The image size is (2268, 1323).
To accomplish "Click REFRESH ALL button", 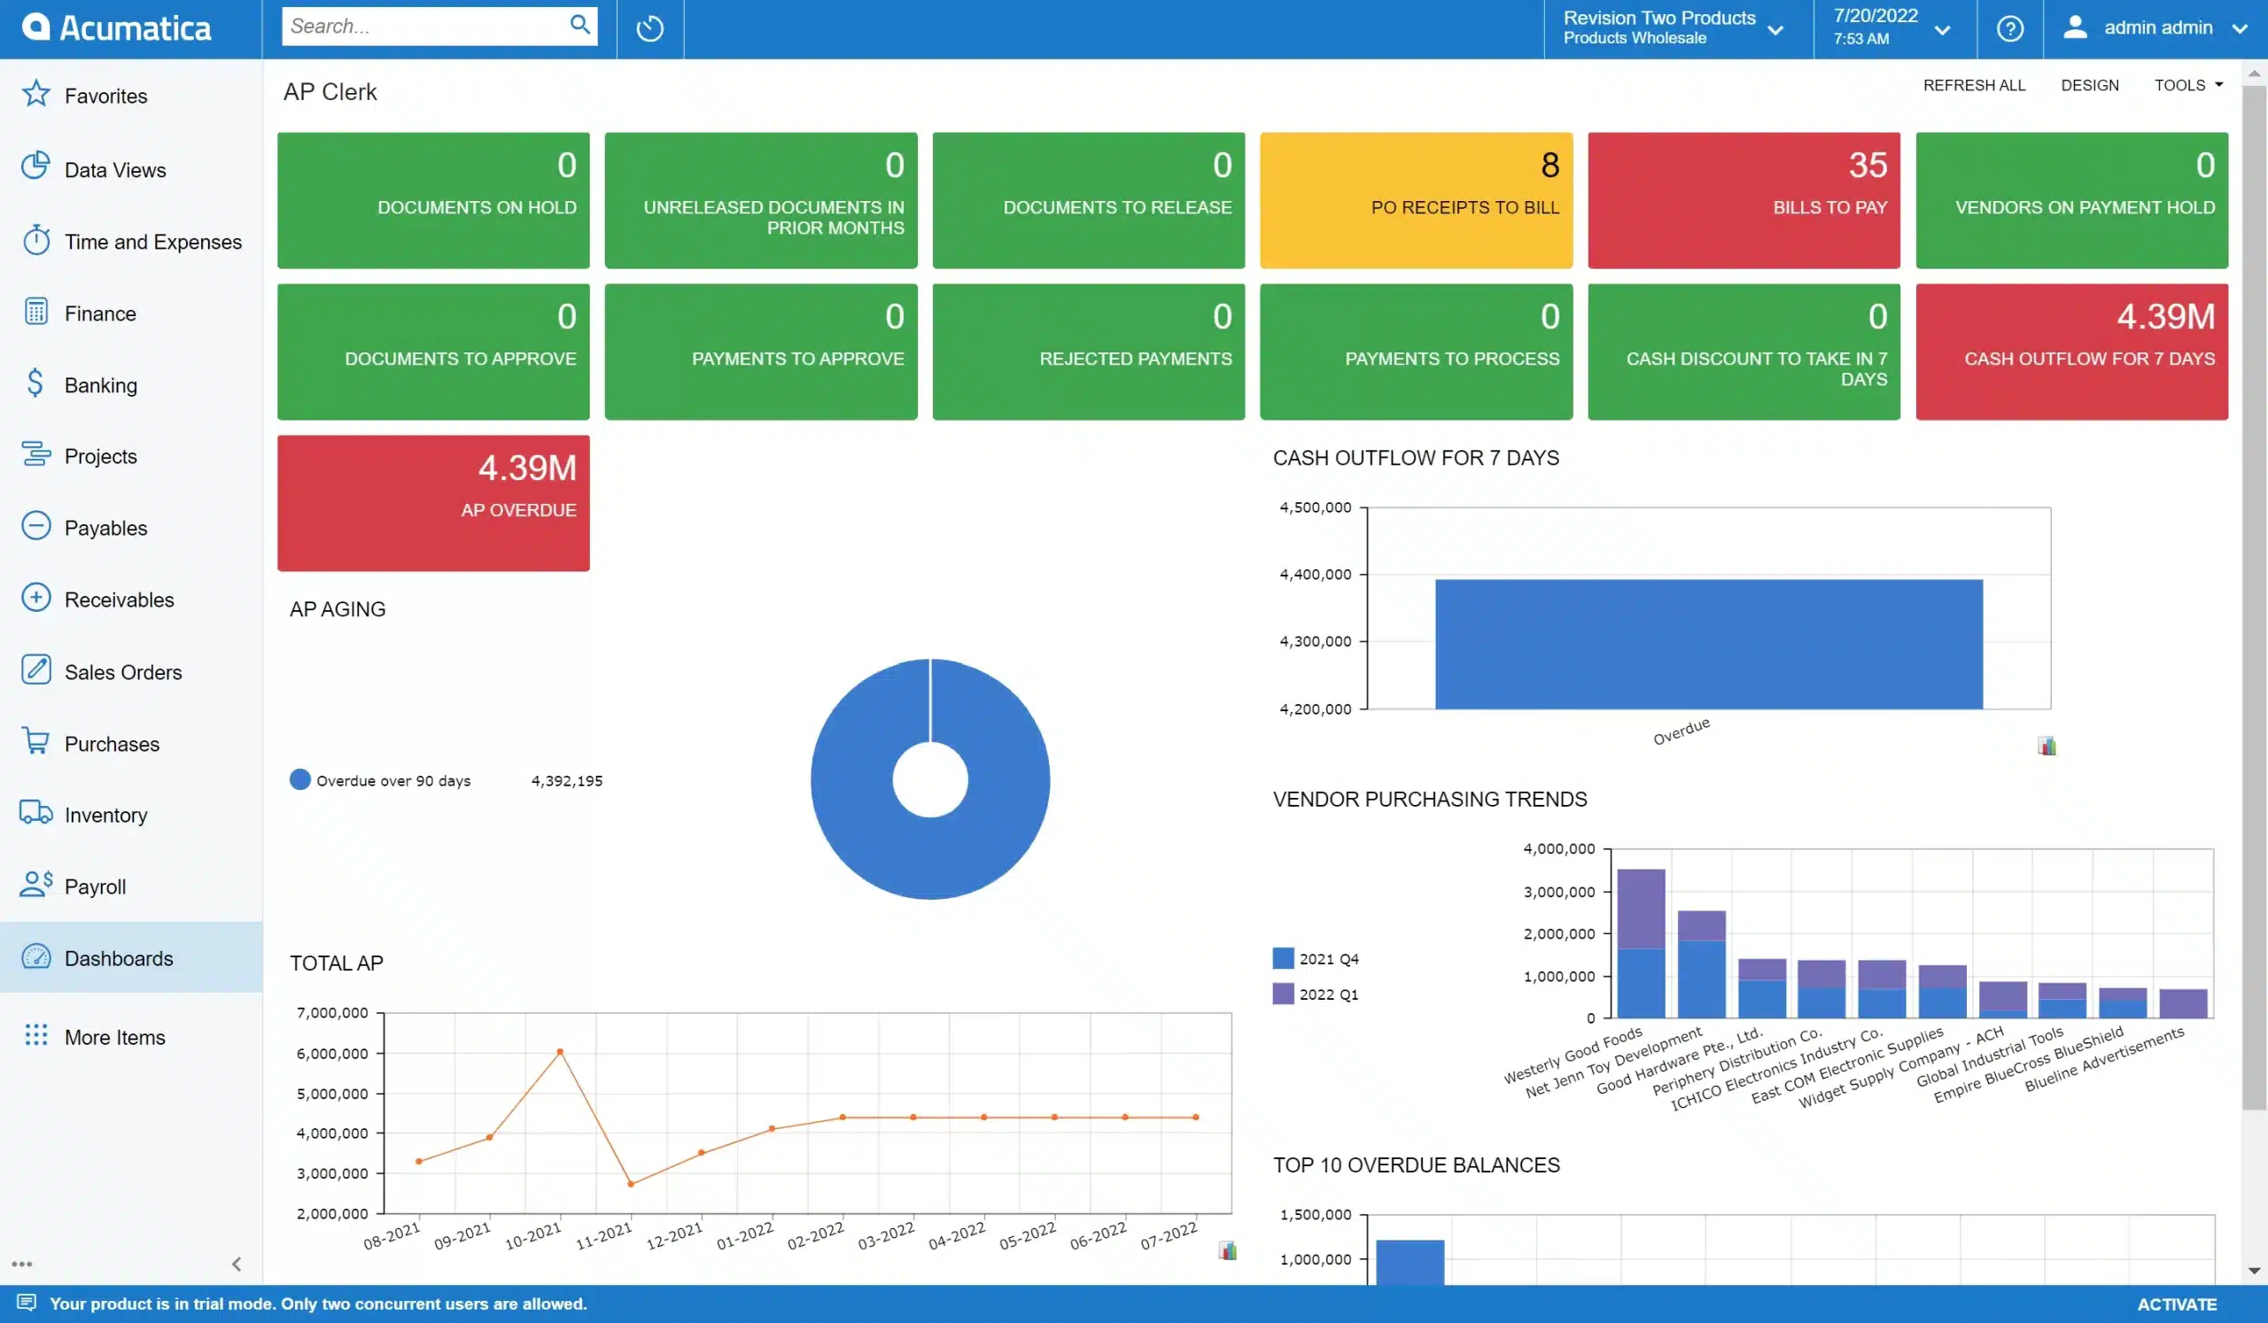I will pyautogui.click(x=1974, y=83).
